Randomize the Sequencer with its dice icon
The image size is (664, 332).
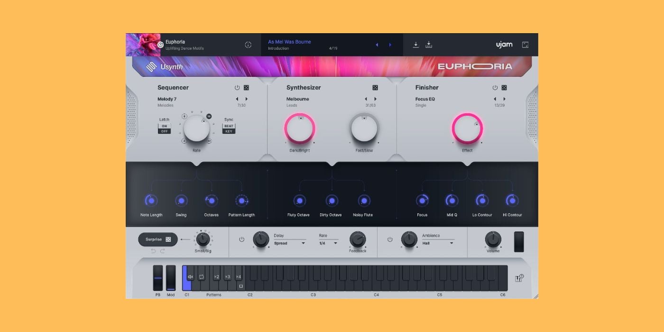pyautogui.click(x=246, y=88)
